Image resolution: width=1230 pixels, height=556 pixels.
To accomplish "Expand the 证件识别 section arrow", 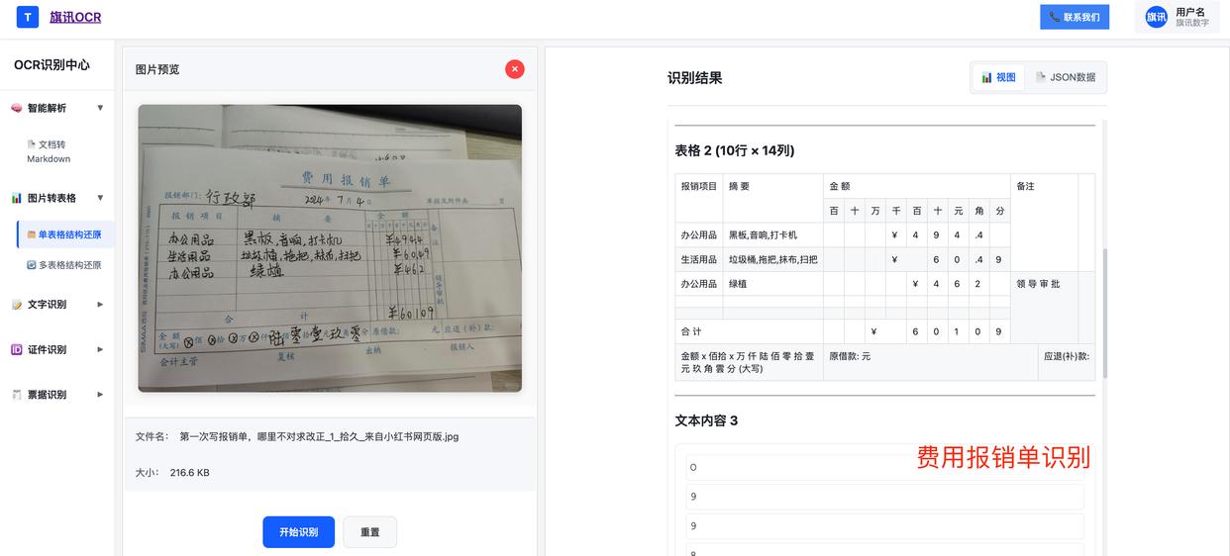I will [x=100, y=349].
